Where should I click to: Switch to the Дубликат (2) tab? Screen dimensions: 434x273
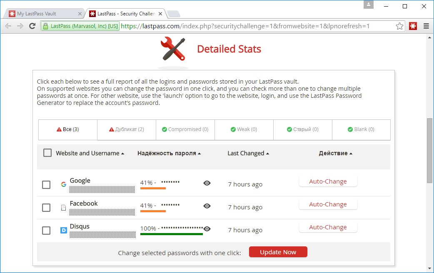(x=126, y=129)
